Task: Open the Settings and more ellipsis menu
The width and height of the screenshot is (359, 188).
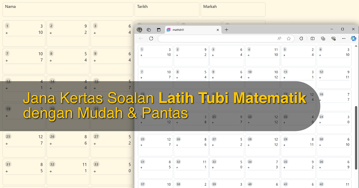Action: [x=344, y=39]
